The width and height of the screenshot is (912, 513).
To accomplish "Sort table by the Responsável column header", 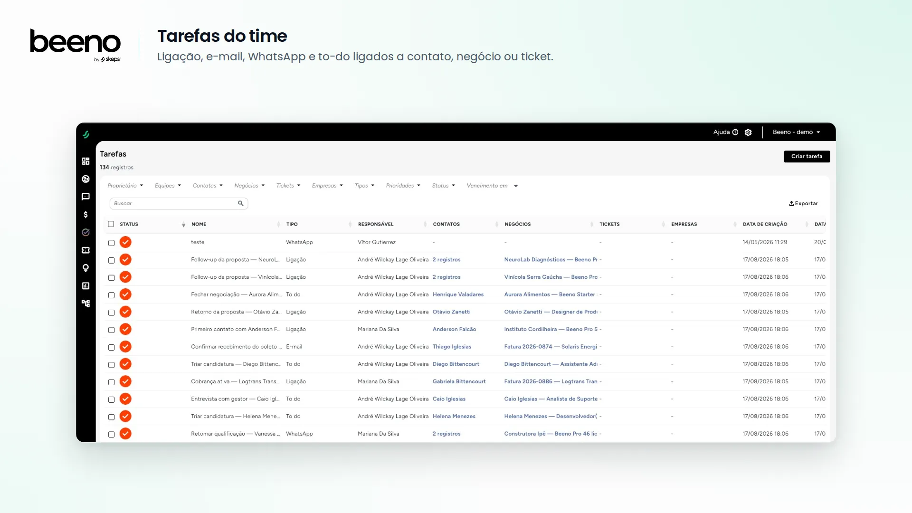I will [x=376, y=224].
